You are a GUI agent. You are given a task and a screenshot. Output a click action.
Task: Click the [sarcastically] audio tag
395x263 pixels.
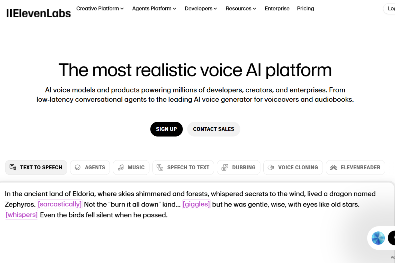pyautogui.click(x=60, y=204)
